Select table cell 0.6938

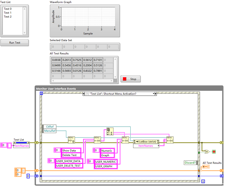(56, 60)
